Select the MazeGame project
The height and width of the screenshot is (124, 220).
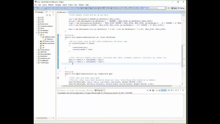point(44,56)
